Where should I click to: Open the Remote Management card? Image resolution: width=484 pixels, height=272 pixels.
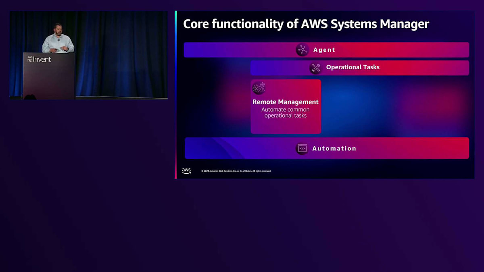pos(286,106)
